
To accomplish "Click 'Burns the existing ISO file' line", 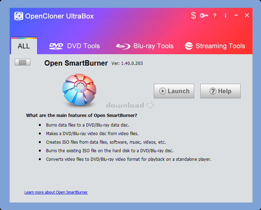I will click(x=110, y=151).
